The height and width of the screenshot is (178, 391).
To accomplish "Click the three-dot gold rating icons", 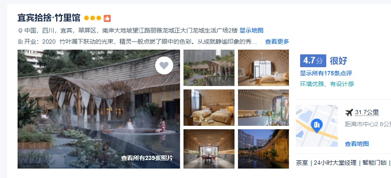I will (x=93, y=18).
